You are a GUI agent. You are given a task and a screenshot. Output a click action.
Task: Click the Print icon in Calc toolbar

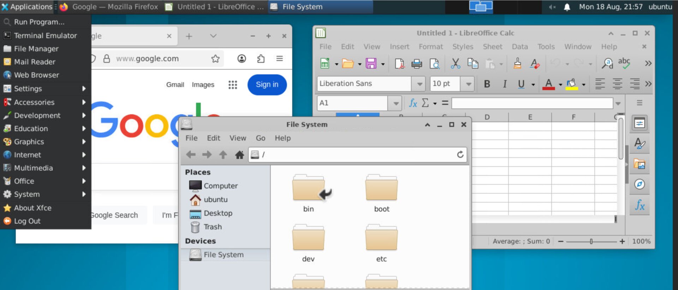[417, 64]
